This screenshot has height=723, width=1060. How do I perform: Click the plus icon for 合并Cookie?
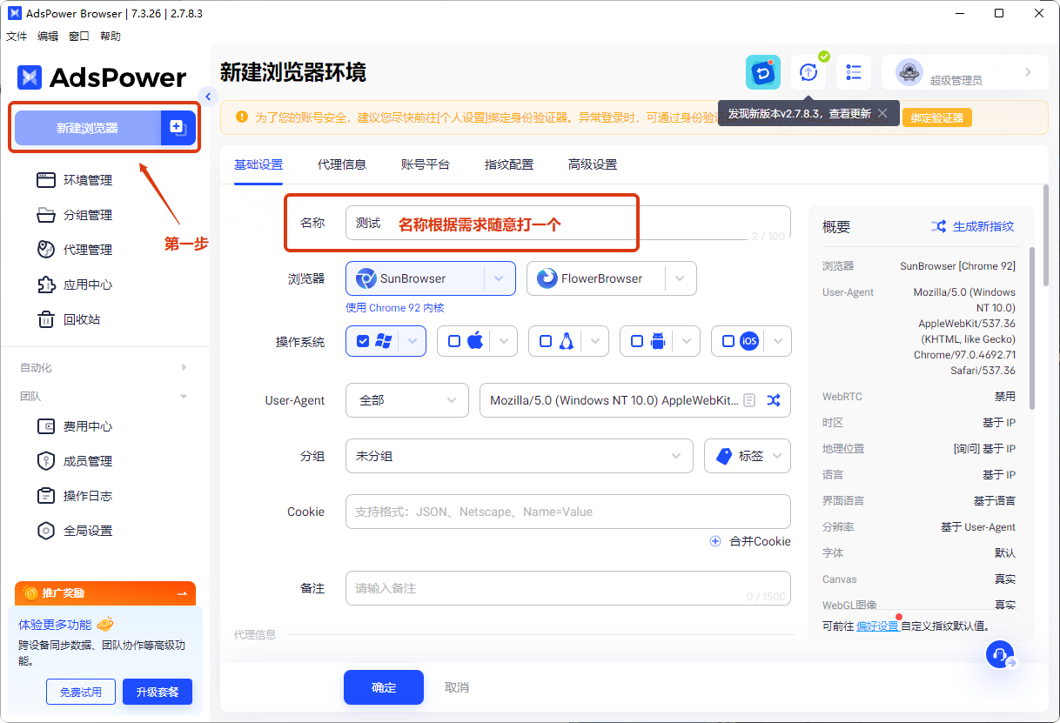pos(715,541)
